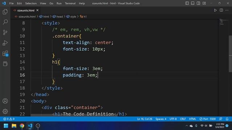The height and width of the screenshot is (130, 232).
Task: Click the minimap code overview
Action: click(x=223, y=22)
